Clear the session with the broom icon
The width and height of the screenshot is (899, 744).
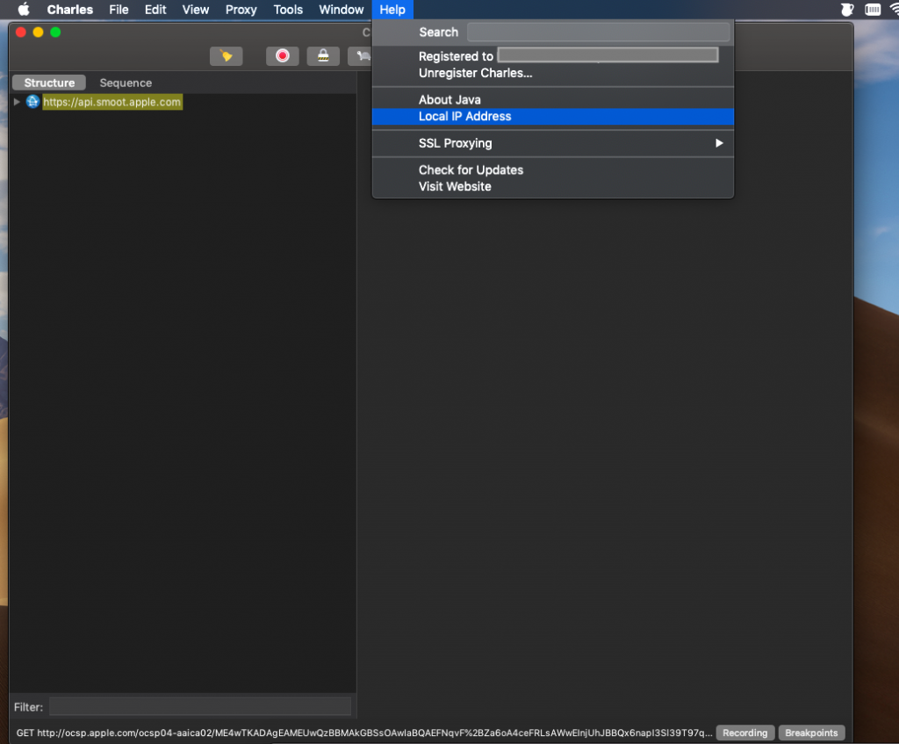click(226, 55)
